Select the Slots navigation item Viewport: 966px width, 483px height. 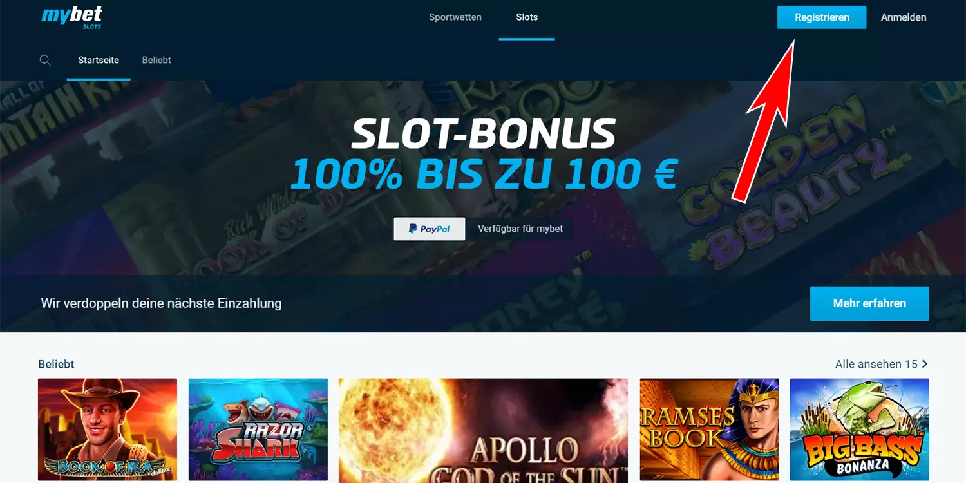tap(527, 17)
